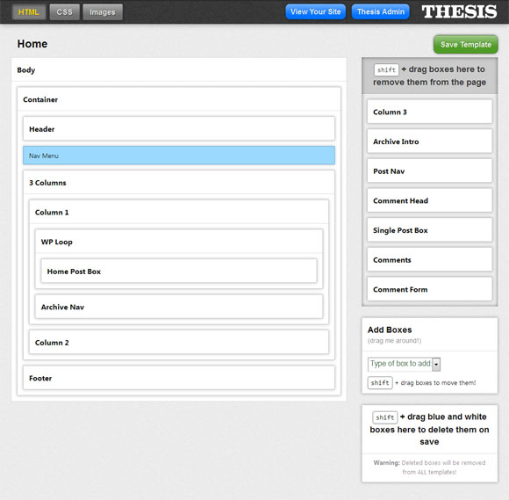
Task: Click the delete-on-save drop zone text
Action: [x=429, y=429]
